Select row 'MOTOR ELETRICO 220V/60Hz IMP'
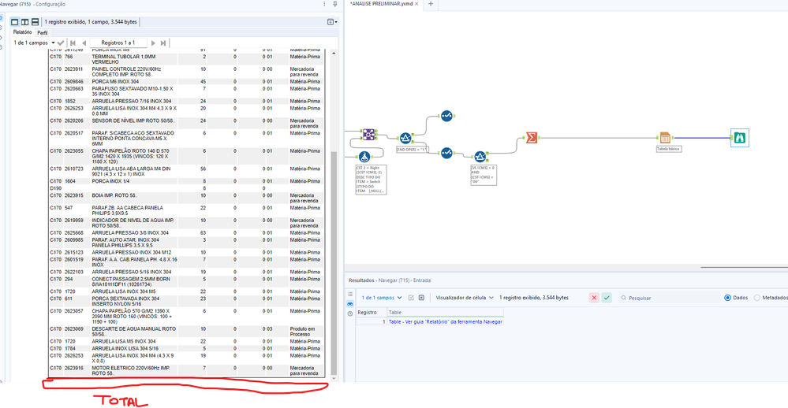788x408 pixels. coord(186,370)
